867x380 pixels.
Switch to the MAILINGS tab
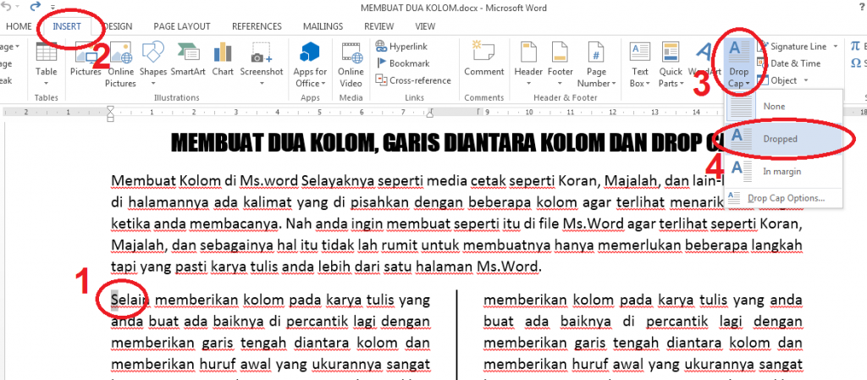(323, 26)
